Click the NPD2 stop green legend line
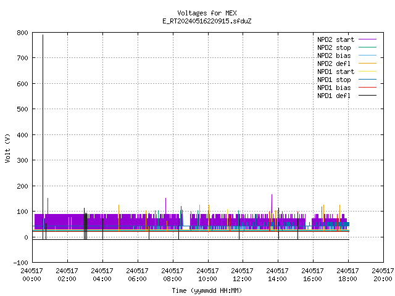 tap(367, 47)
